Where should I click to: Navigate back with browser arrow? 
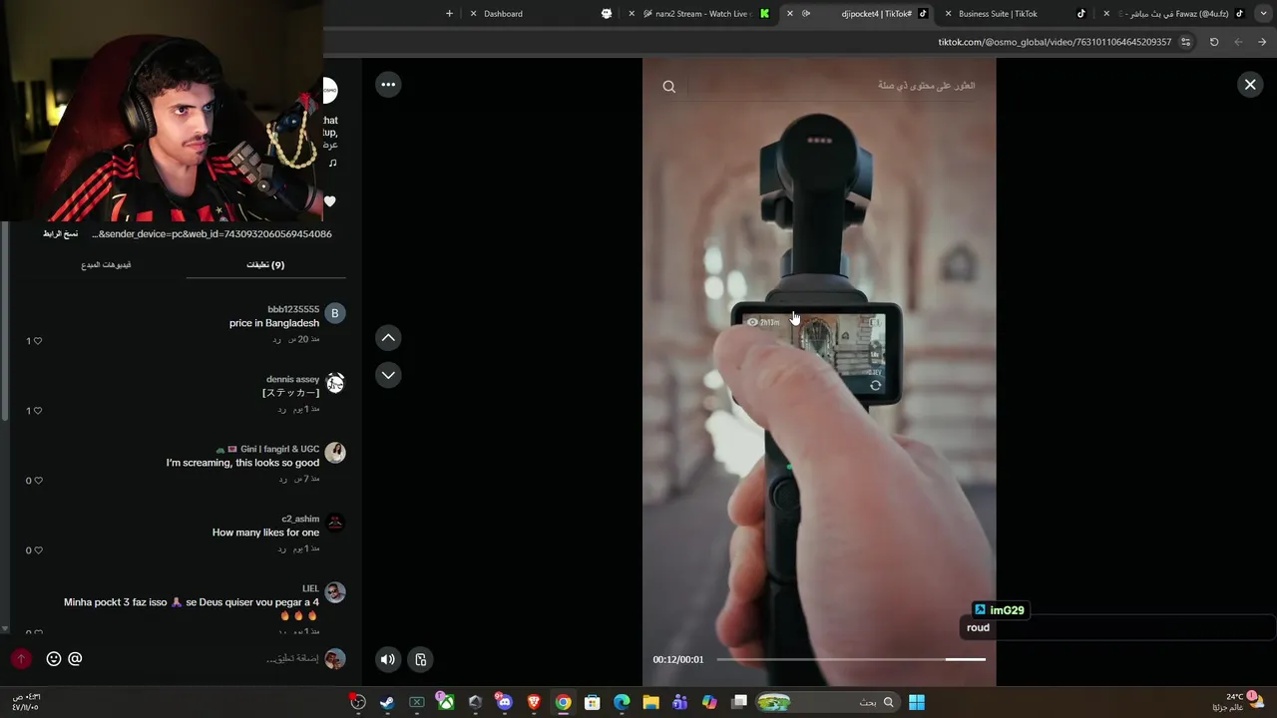pos(1262,42)
